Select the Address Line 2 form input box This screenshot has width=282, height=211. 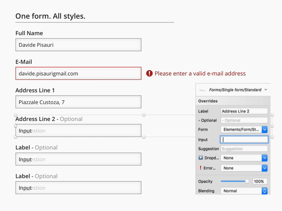(78, 131)
